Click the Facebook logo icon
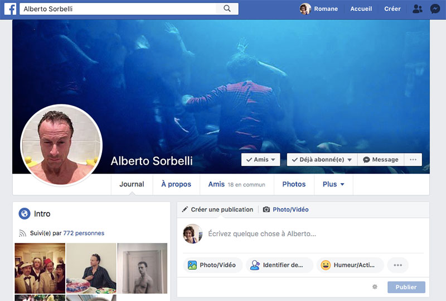 tap(11, 9)
